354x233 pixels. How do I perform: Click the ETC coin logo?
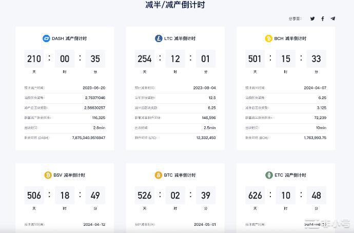269,175
